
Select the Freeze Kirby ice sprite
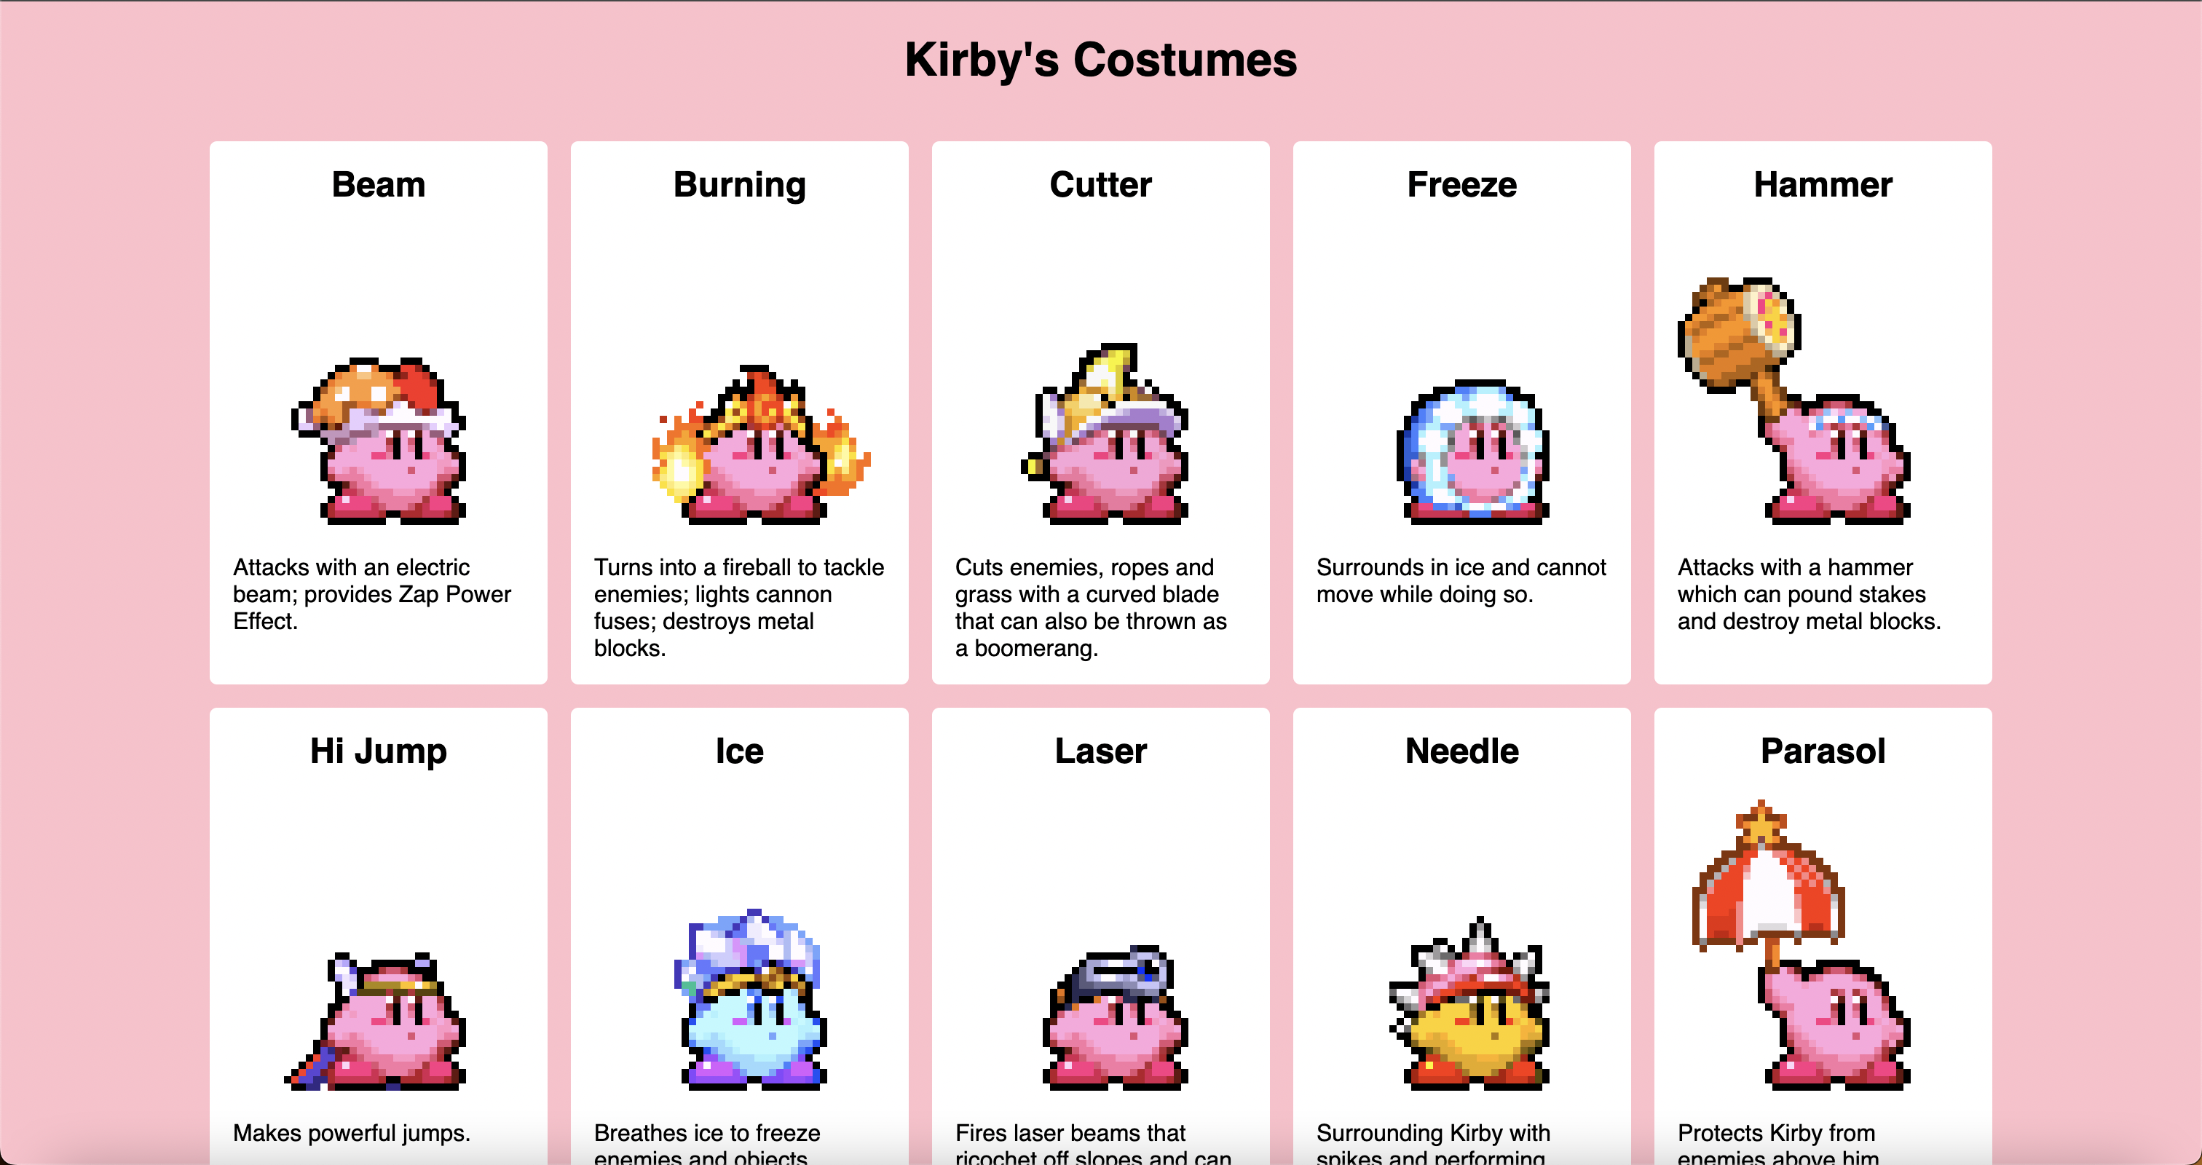click(x=1473, y=452)
